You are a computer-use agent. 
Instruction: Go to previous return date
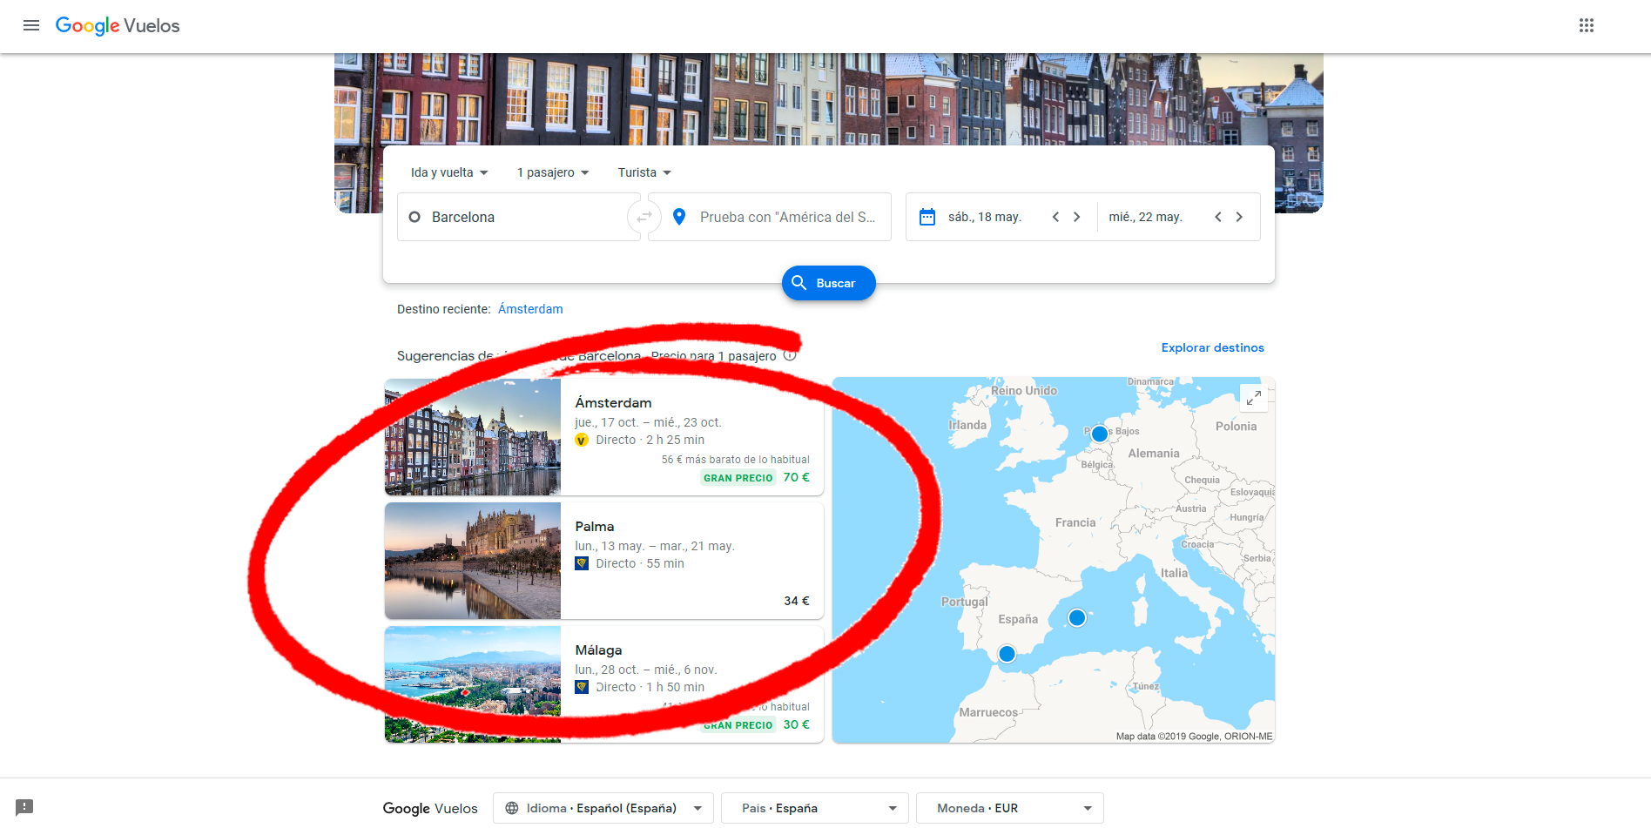[x=1218, y=217]
